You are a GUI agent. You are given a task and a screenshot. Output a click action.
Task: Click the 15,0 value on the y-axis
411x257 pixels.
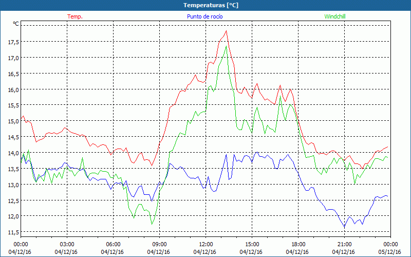pyautogui.click(x=14, y=121)
